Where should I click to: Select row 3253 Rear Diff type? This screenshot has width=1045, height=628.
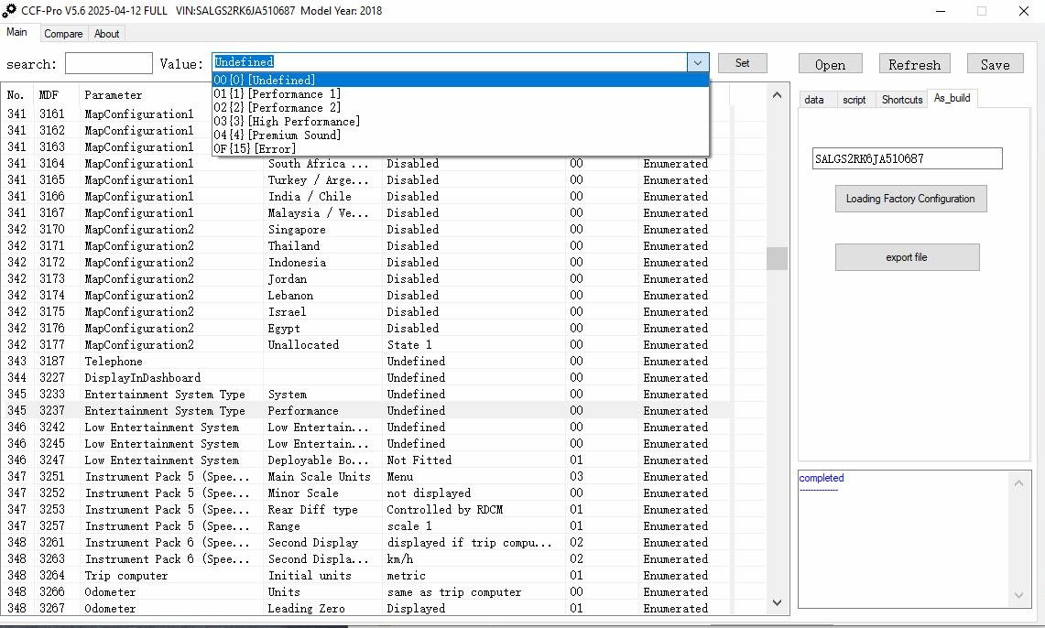(365, 510)
